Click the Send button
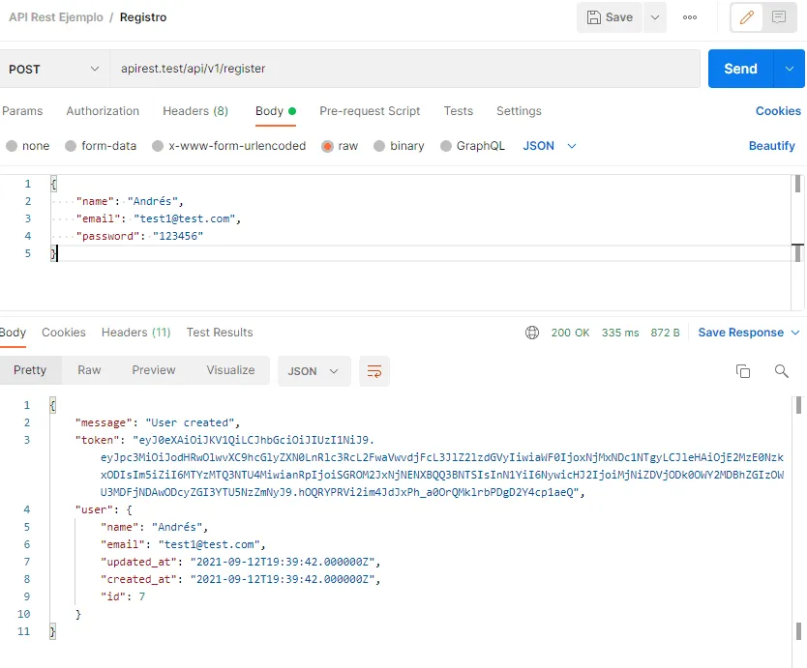The width and height of the screenshot is (807, 668). [x=739, y=69]
